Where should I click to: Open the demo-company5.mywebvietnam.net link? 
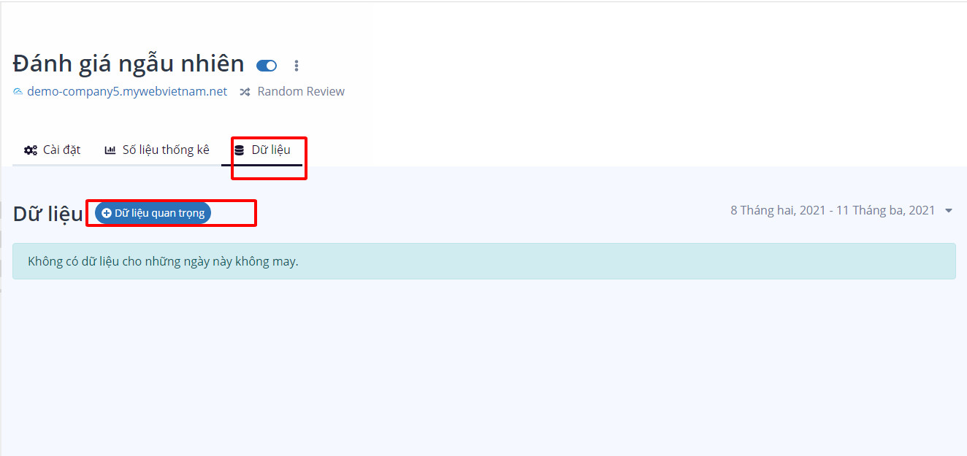126,92
